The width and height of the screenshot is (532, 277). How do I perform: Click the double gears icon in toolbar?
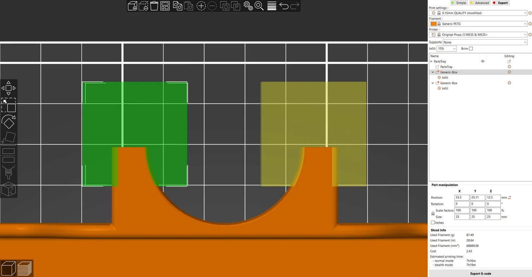[x=248, y=6]
